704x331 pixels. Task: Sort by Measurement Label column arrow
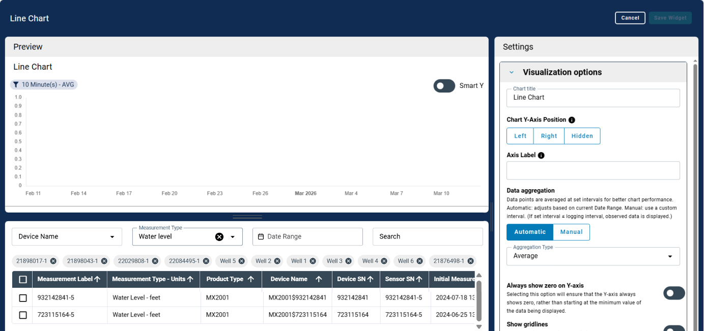(97, 279)
